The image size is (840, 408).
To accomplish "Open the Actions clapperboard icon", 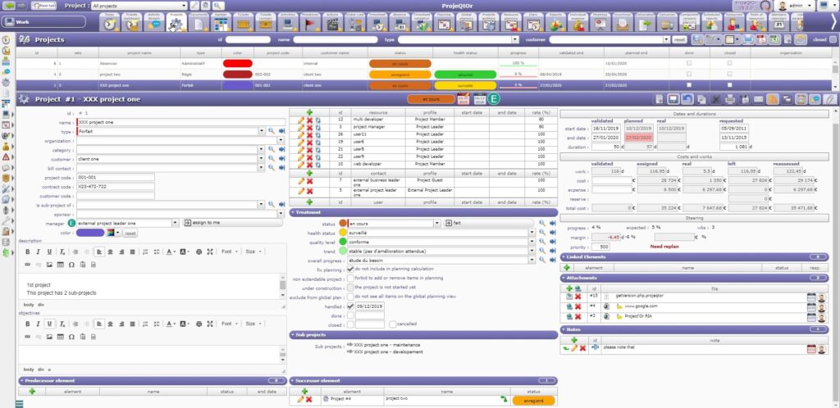I will [333, 23].
